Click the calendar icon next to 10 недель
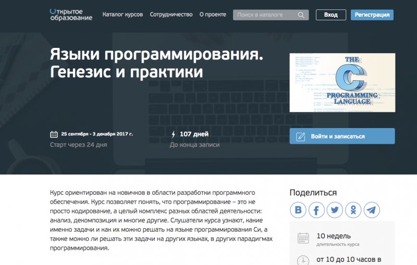This screenshot has width=417, height=265. pyautogui.click(x=303, y=238)
